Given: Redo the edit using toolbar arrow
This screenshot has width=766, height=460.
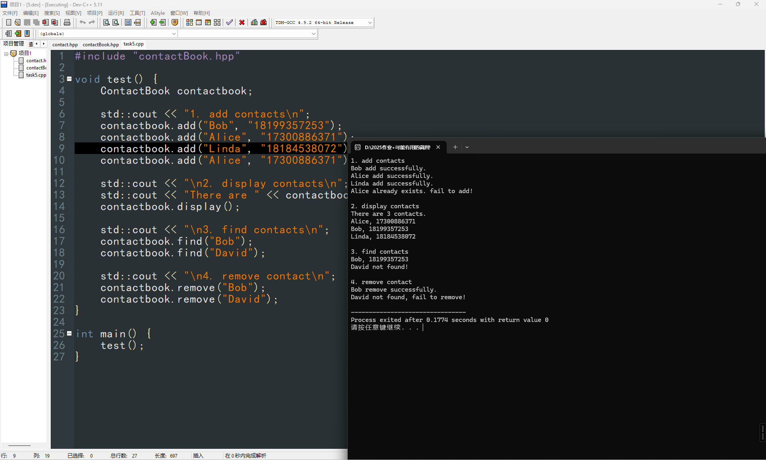Looking at the screenshot, I should coord(92,22).
